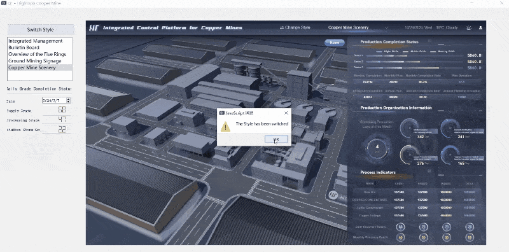The height and width of the screenshot is (252, 509).
Task: Click the Date field stepper arrows
Action: pyautogui.click(x=68, y=101)
